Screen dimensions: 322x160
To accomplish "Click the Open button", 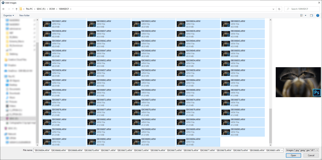I will 293,155.
